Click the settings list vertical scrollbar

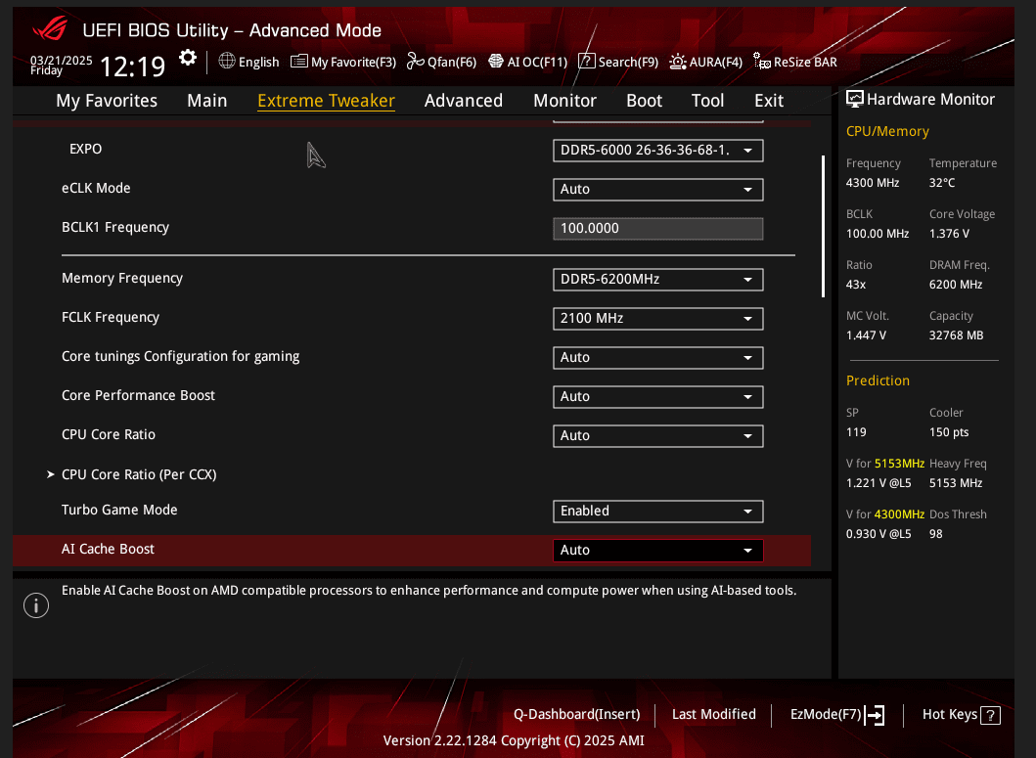823,227
